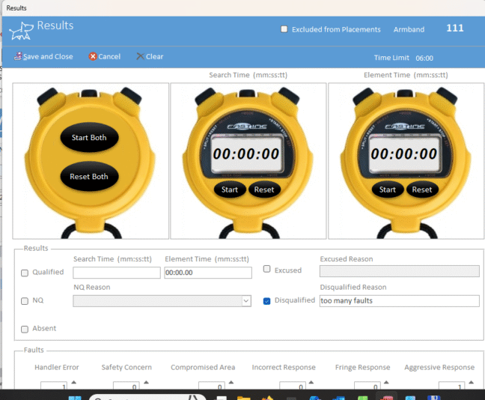Image resolution: width=485 pixels, height=400 pixels.
Task: Click the Save and Close toolbar icon
Action: [18, 56]
